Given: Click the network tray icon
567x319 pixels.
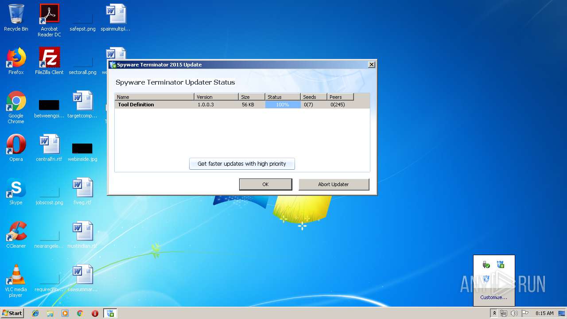Looking at the screenshot, I should coord(504,313).
